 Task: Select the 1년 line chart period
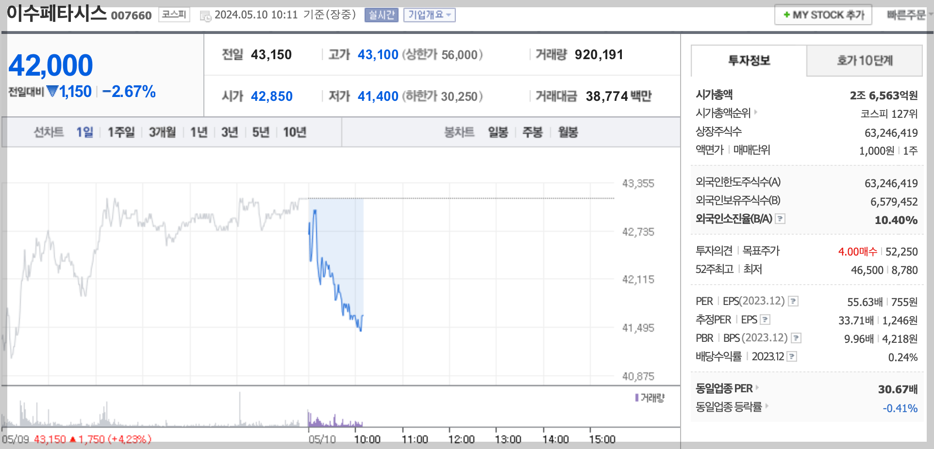tap(199, 132)
